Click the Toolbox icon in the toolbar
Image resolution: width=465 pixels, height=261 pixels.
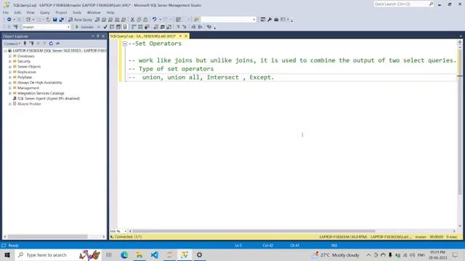tap(276, 20)
